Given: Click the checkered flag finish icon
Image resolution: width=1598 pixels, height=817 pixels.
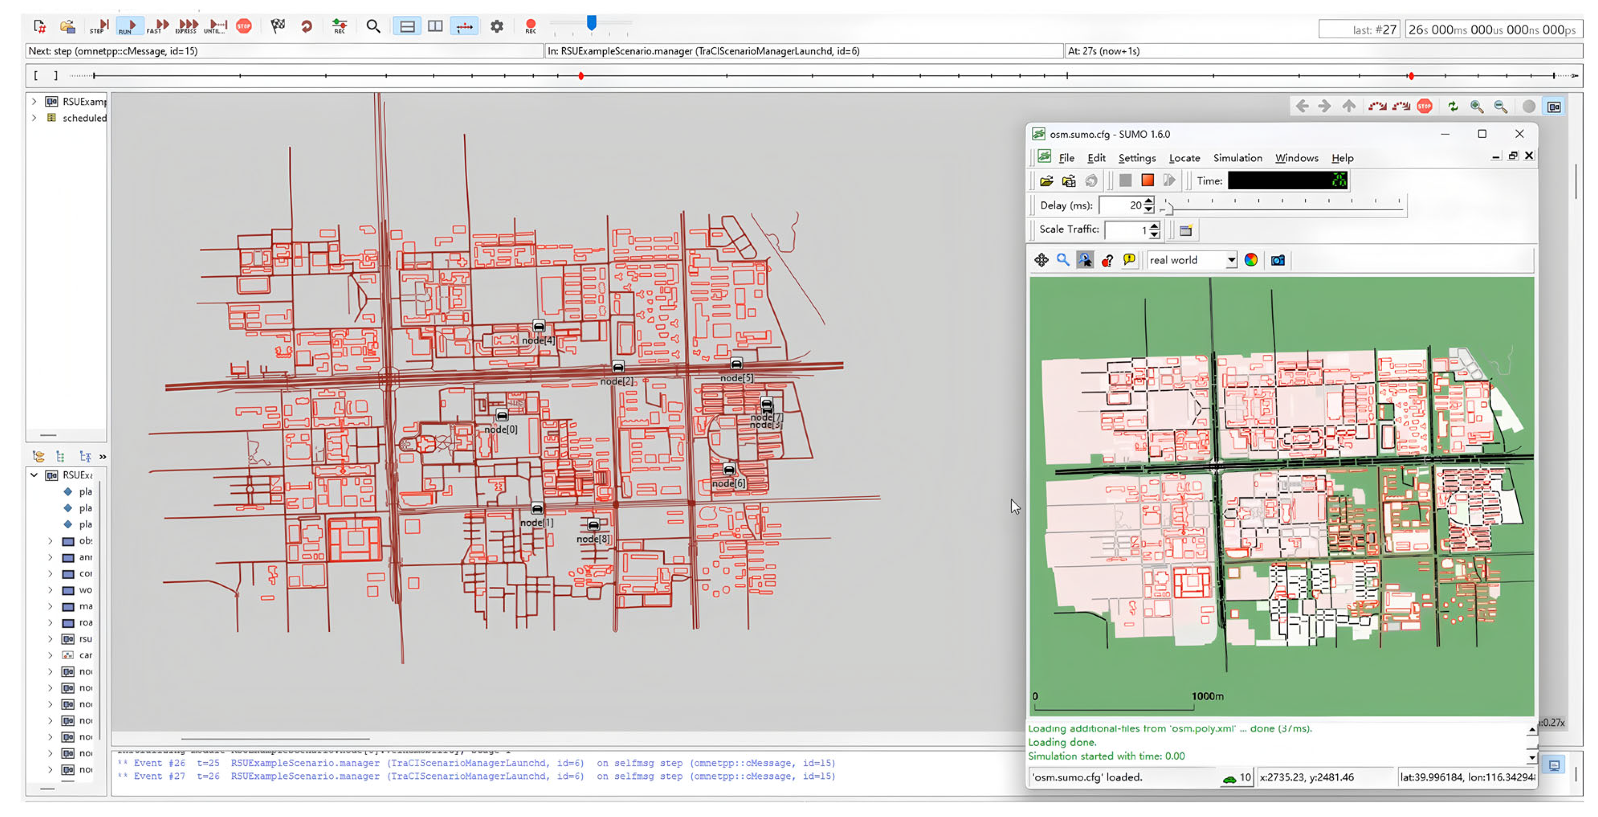Looking at the screenshot, I should [x=277, y=26].
